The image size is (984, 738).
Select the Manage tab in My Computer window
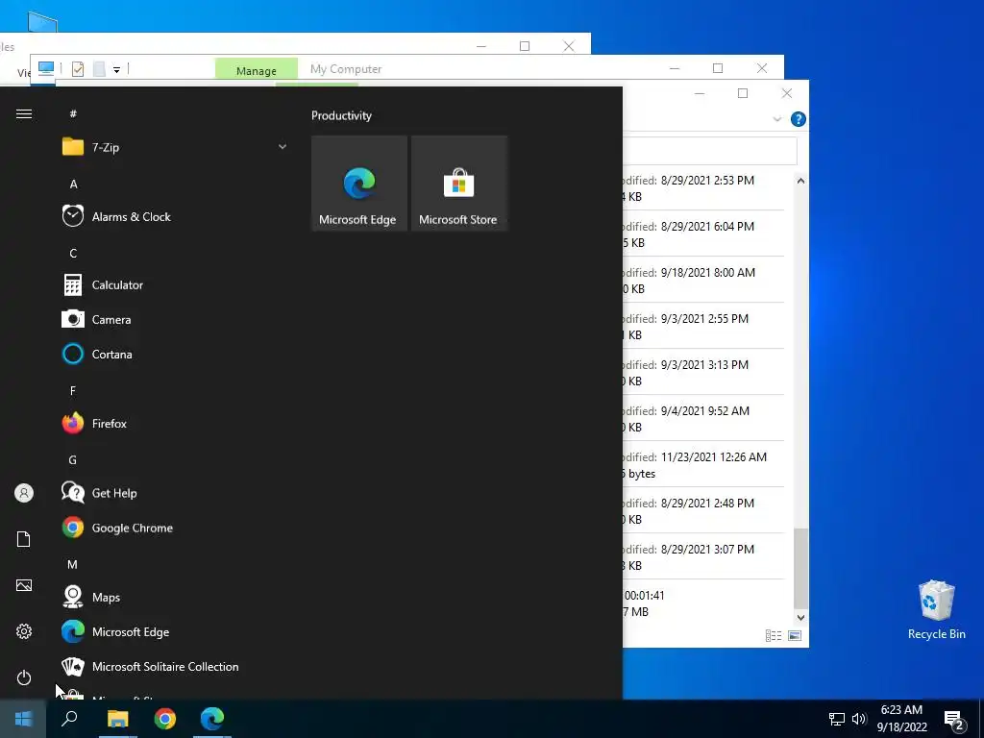(256, 70)
